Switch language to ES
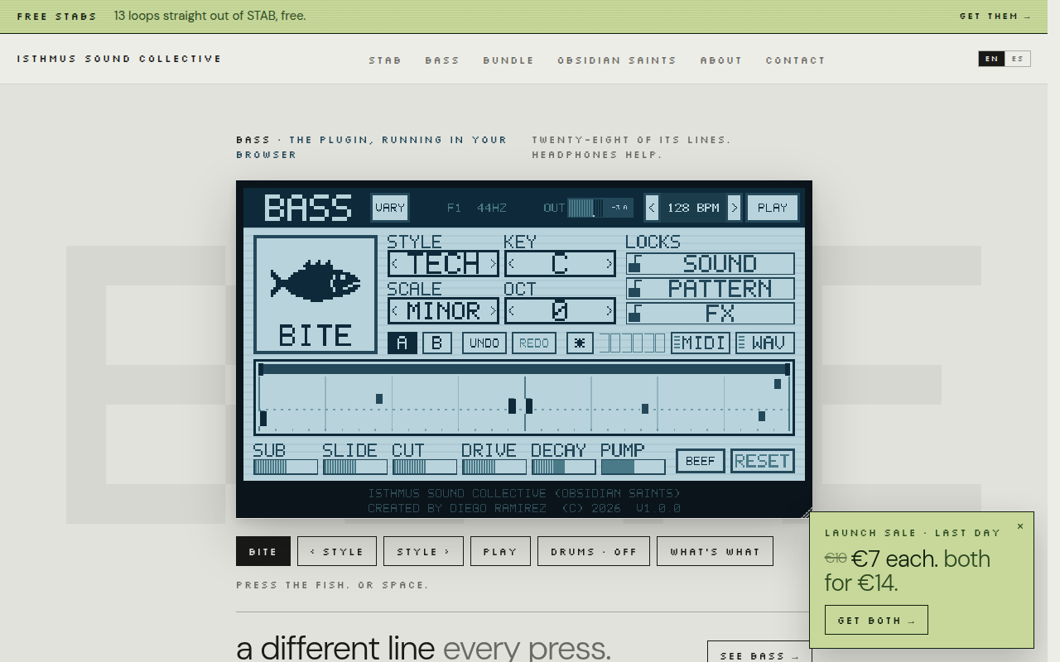The height and width of the screenshot is (662, 1060). [1018, 59]
